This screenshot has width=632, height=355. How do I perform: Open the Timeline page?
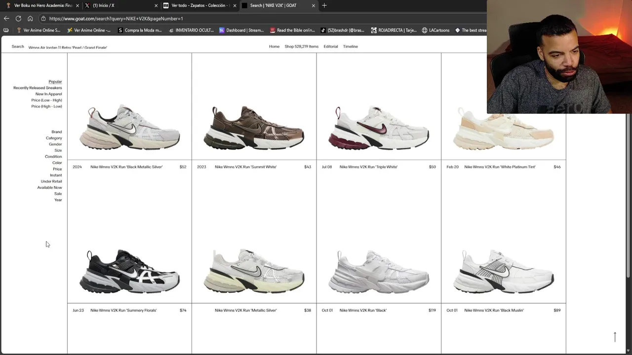pos(351,46)
